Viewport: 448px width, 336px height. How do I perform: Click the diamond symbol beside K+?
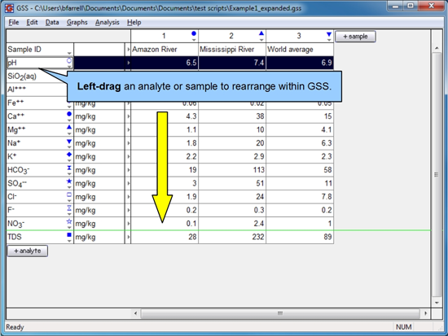[69, 155]
